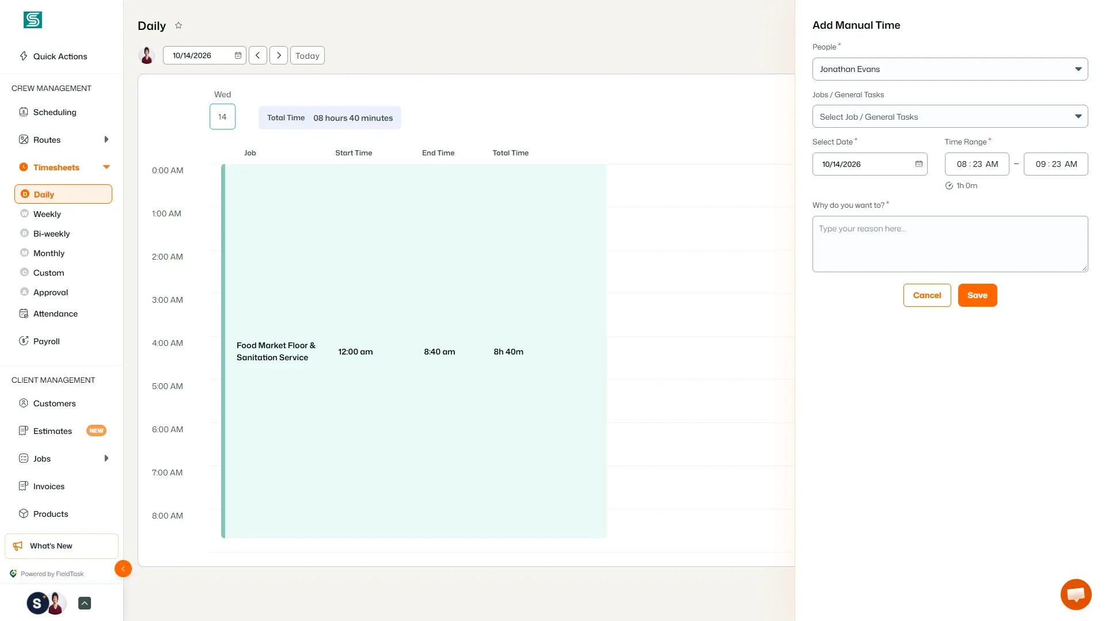
Task: Click the Payroll icon
Action: tap(24, 341)
